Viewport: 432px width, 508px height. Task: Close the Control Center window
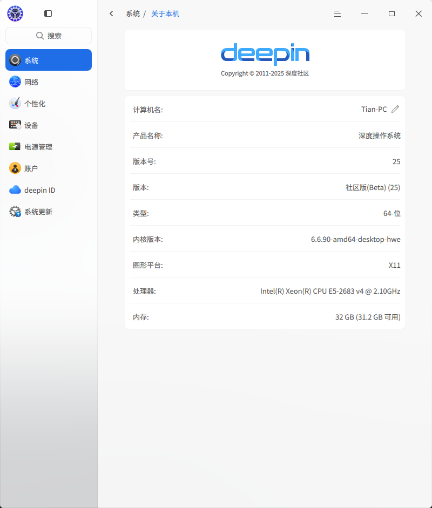tap(418, 13)
